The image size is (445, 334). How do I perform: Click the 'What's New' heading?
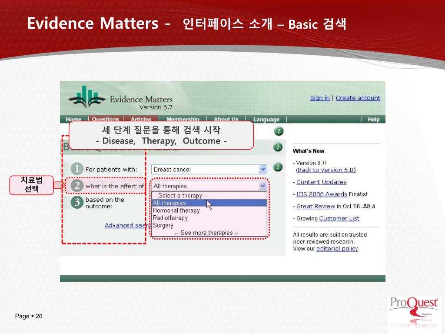point(309,151)
